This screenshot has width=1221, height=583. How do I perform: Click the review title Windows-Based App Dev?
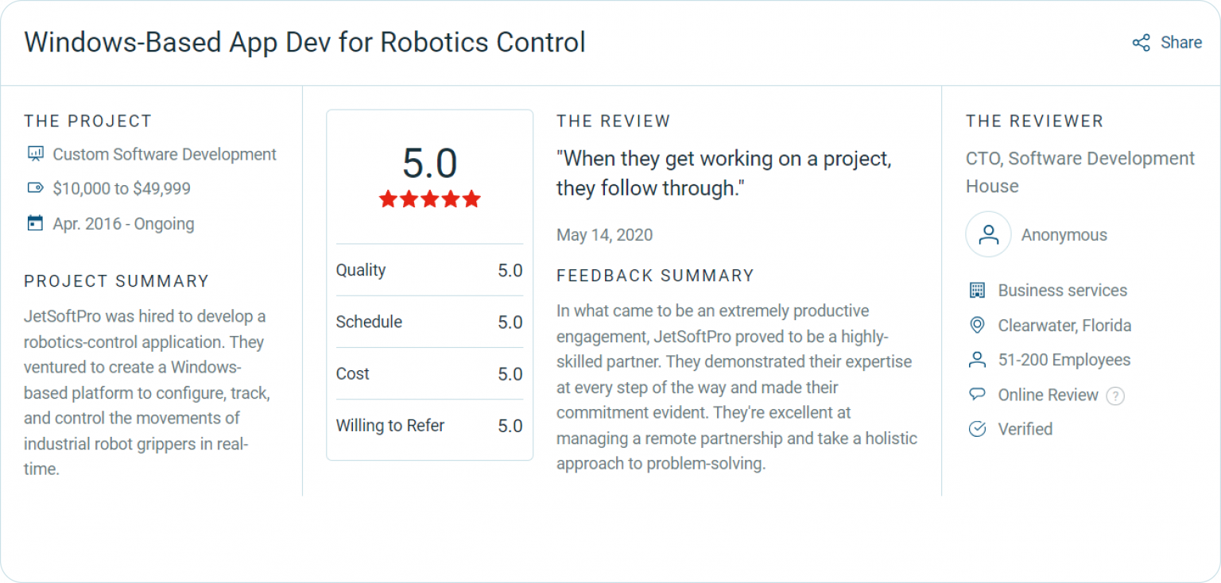[304, 42]
